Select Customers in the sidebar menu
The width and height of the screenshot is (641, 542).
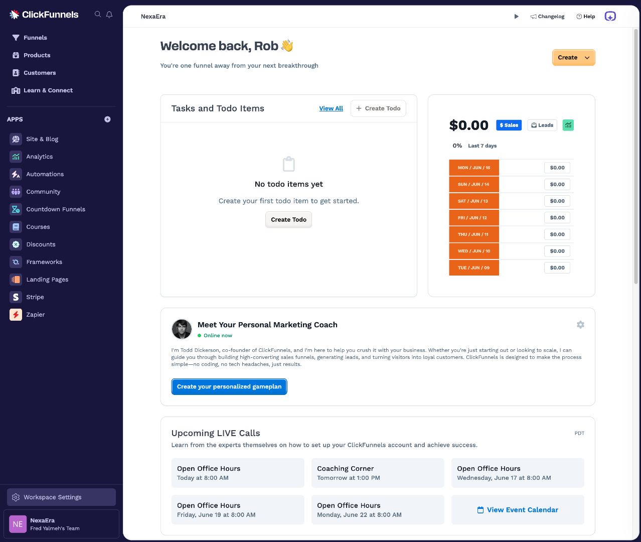click(40, 73)
